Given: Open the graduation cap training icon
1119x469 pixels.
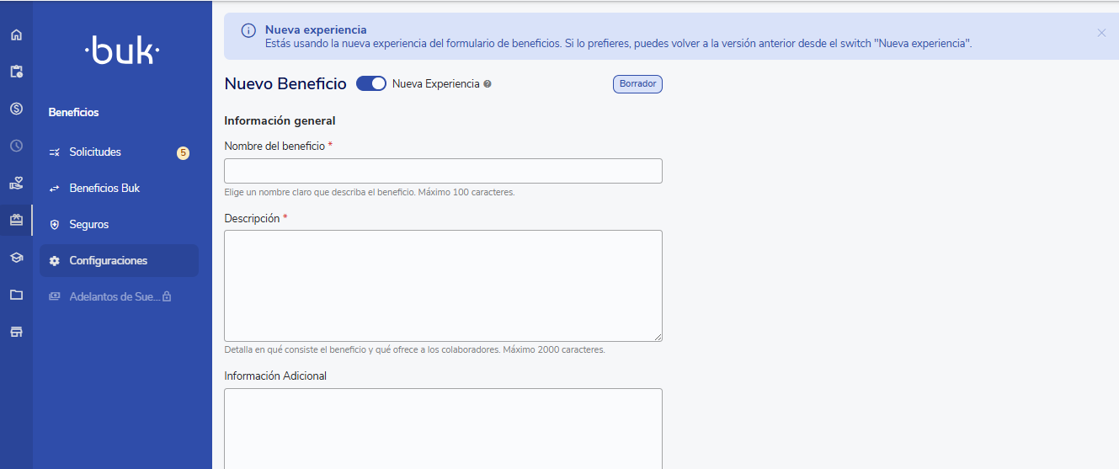Looking at the screenshot, I should coord(16,258).
